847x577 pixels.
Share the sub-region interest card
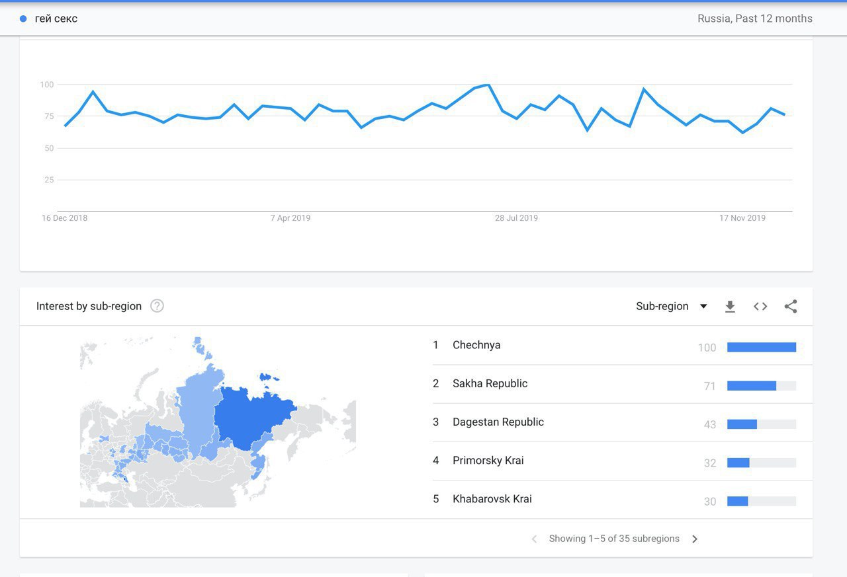point(791,307)
